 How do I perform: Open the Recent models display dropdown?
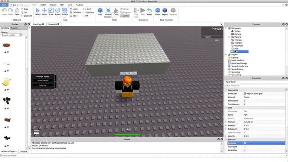pos(11,35)
